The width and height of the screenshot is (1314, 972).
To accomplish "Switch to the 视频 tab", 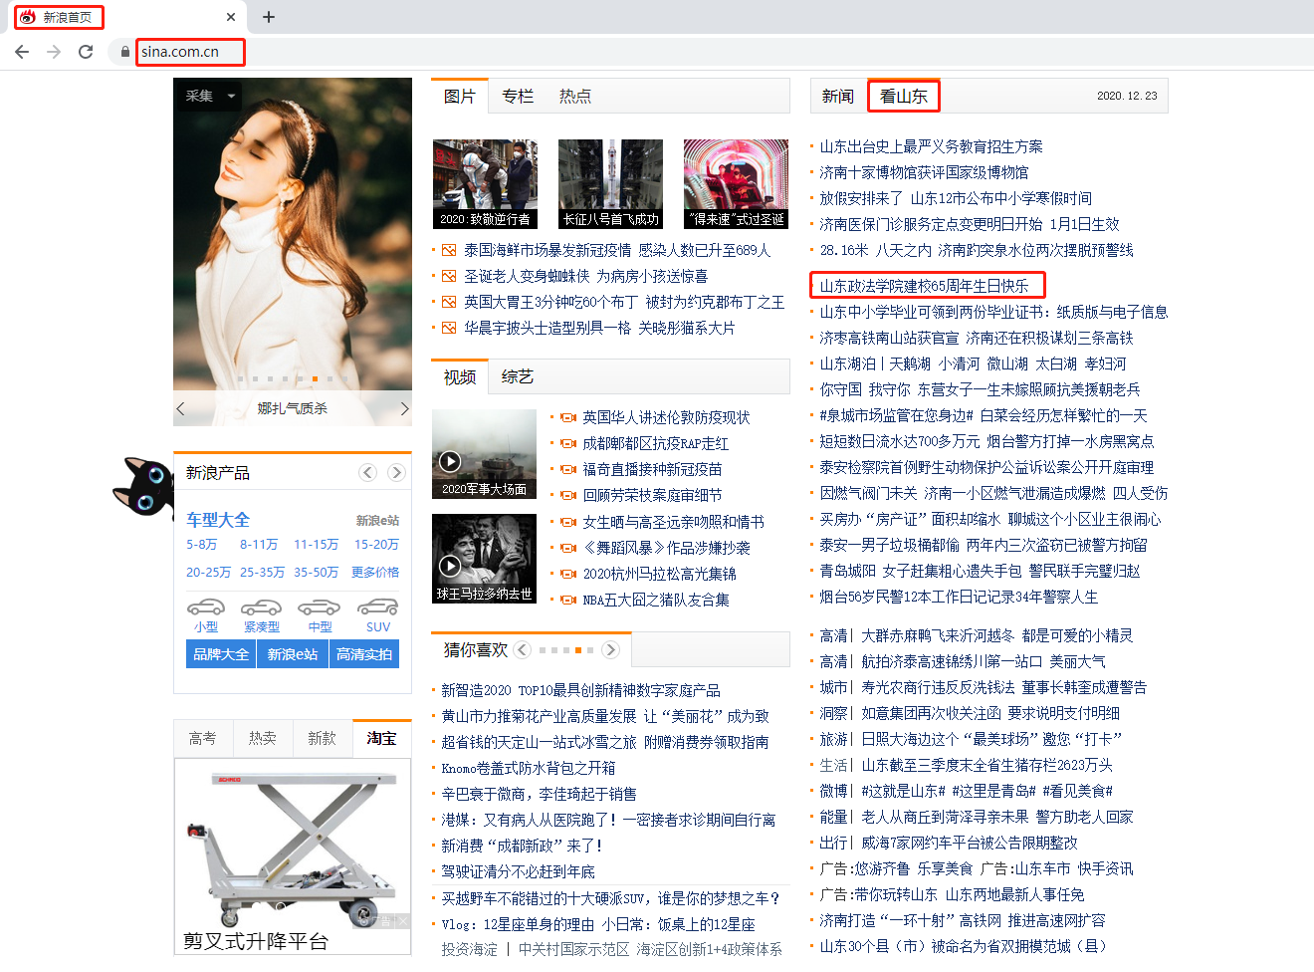I will (x=460, y=377).
